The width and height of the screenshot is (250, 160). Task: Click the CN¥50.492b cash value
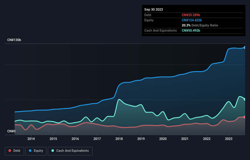[x=191, y=30]
